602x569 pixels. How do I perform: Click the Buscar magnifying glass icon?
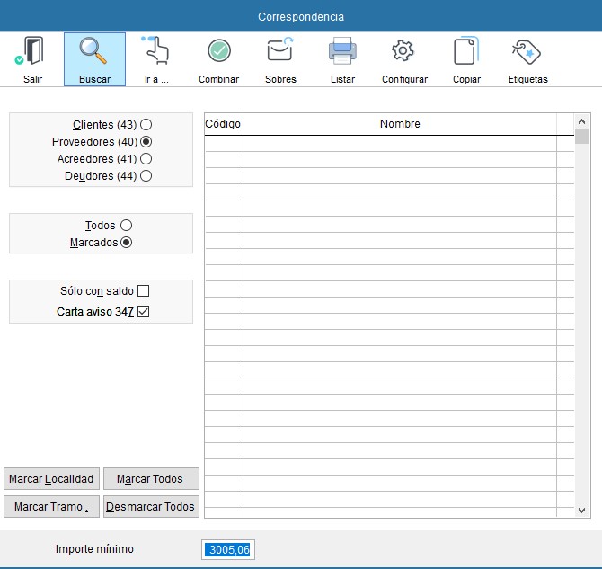pos(94,52)
